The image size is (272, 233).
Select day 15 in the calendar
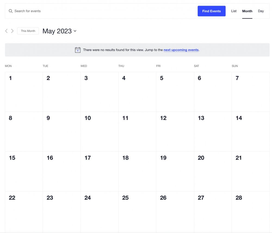tap(12, 158)
